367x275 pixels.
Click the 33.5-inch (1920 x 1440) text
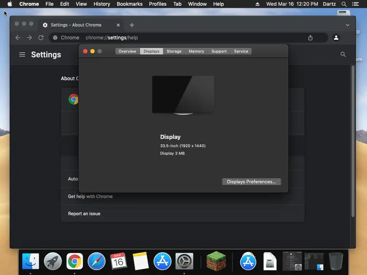183,146
